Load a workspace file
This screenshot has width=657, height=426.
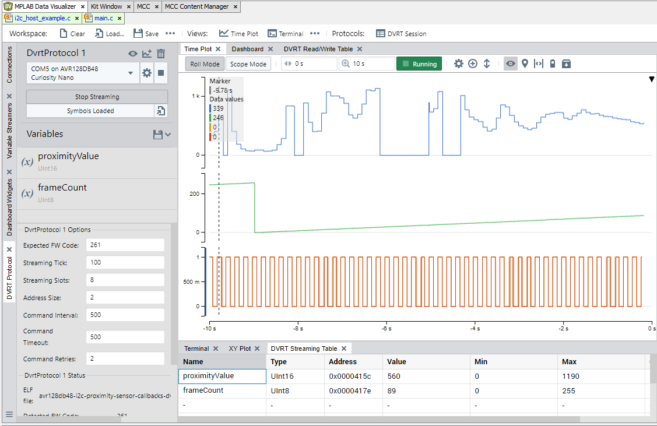coord(110,34)
